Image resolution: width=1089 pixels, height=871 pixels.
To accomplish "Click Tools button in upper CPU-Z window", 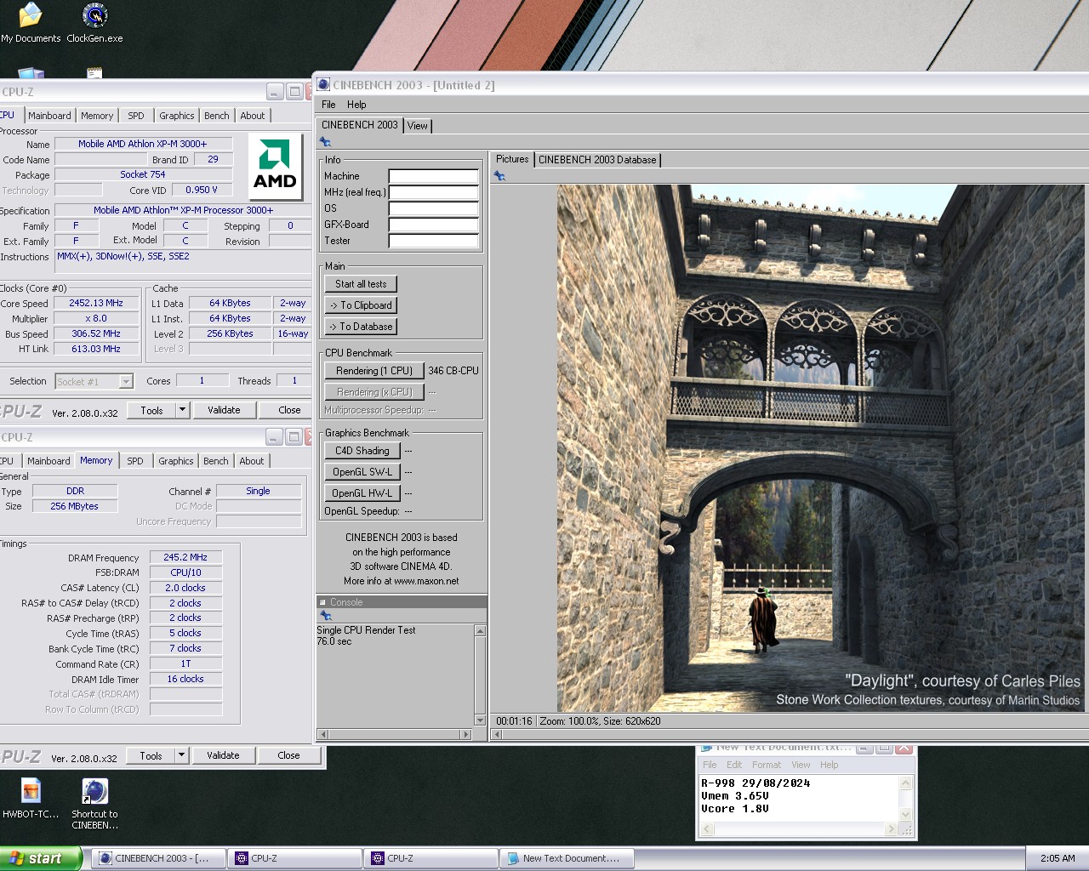I will tap(151, 410).
